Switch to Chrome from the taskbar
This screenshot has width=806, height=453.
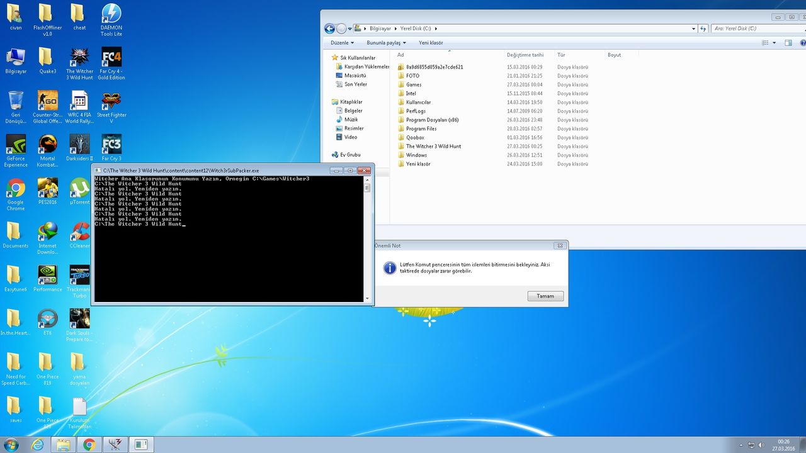click(x=89, y=445)
